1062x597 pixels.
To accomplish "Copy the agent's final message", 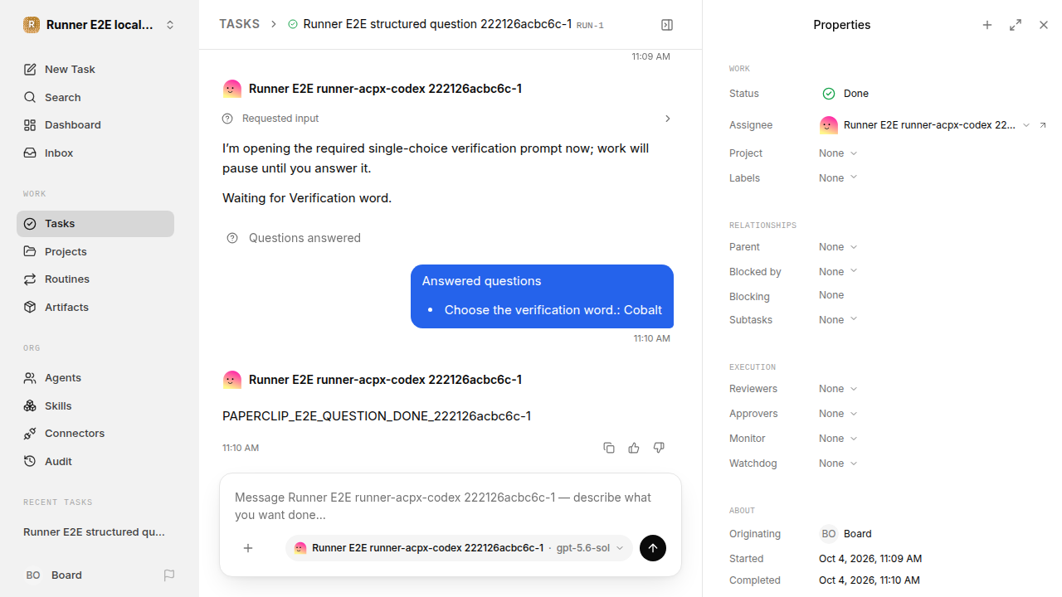I will point(609,448).
